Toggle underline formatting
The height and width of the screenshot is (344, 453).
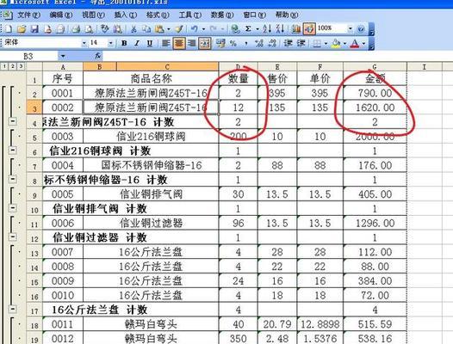click(x=150, y=44)
